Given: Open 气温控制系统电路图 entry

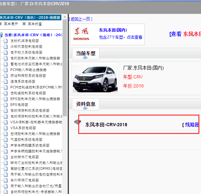Looking at the screenshot, I should tap(26, 139).
